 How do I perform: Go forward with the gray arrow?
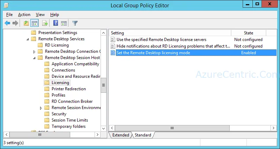click(x=15, y=23)
